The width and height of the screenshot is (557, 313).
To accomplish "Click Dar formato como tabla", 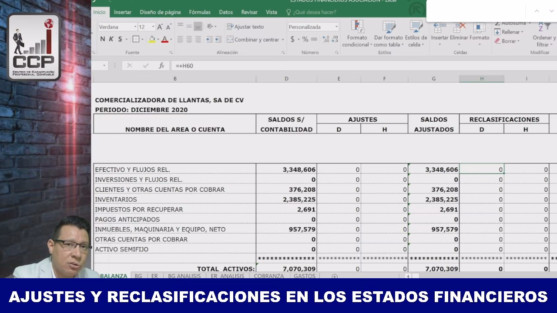I will click(389, 34).
